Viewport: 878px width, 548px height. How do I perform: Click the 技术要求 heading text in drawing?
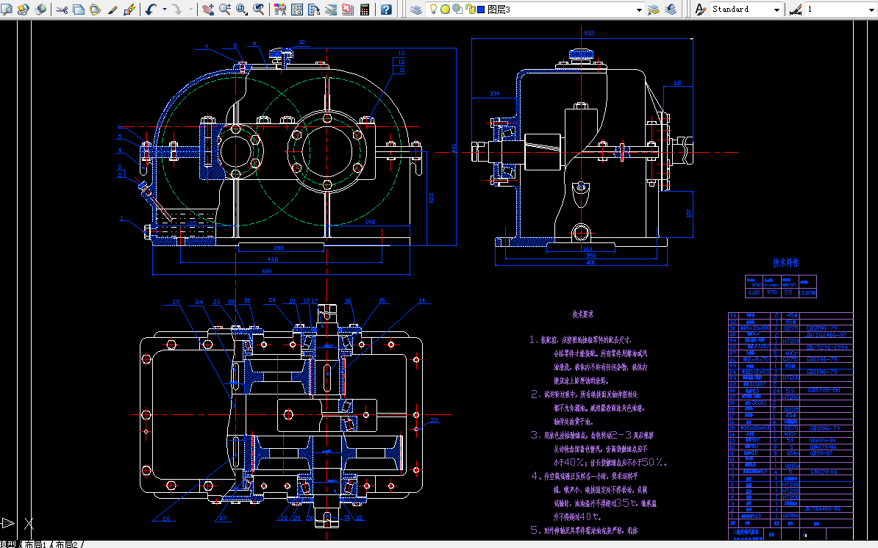[x=583, y=314]
